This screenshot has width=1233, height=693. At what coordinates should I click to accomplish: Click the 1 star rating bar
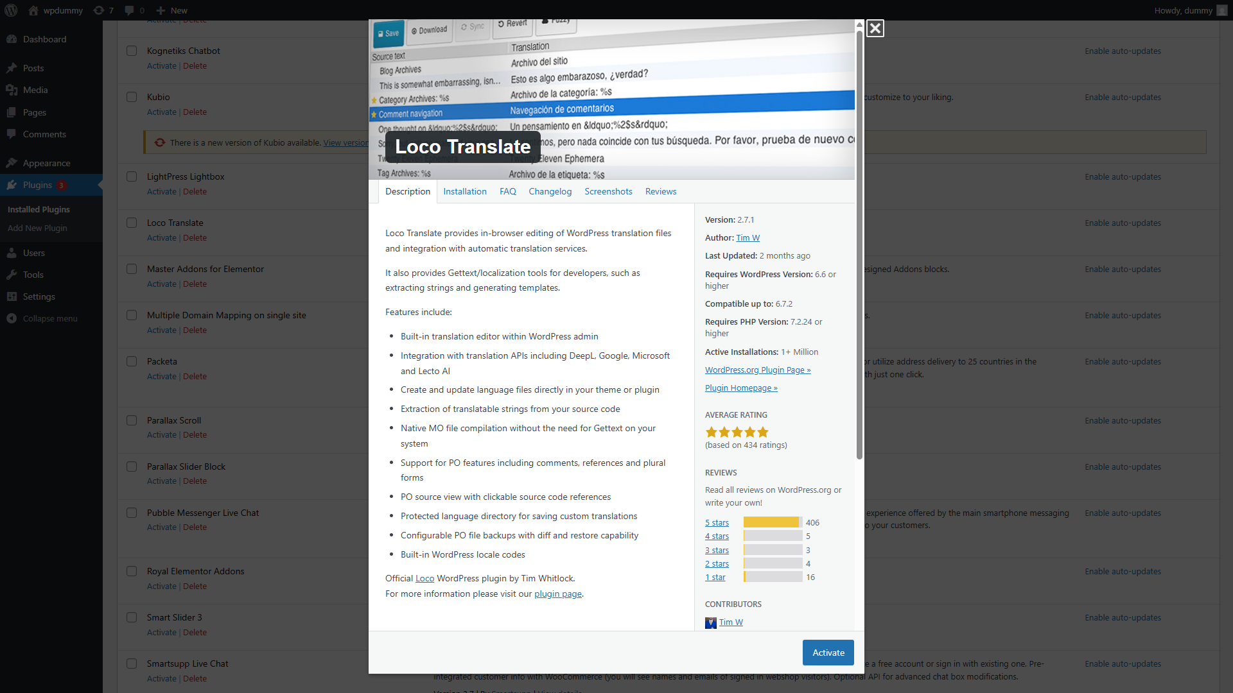pos(773,577)
